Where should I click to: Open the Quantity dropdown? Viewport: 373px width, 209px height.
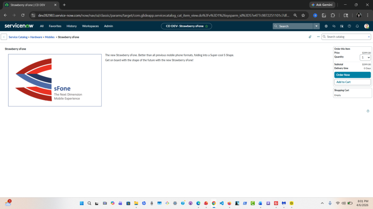click(x=365, y=57)
